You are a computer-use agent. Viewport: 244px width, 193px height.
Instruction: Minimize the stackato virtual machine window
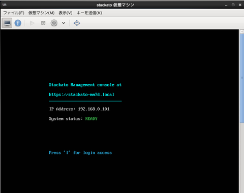[226, 5]
